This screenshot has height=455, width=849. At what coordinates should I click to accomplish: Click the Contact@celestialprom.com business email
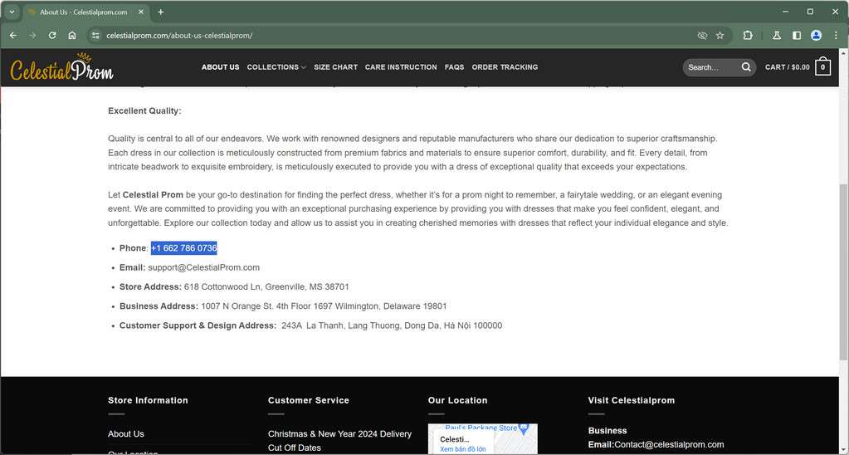pos(669,445)
